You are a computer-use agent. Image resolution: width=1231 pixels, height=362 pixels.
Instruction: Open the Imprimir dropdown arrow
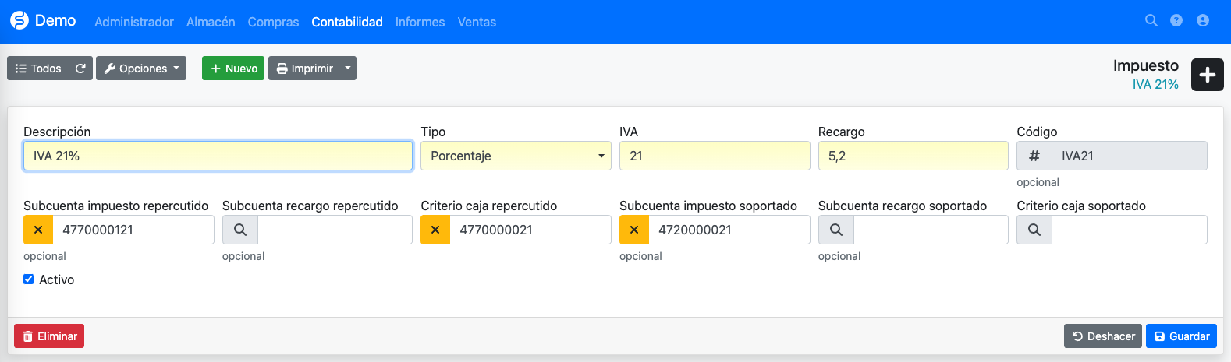[348, 69]
